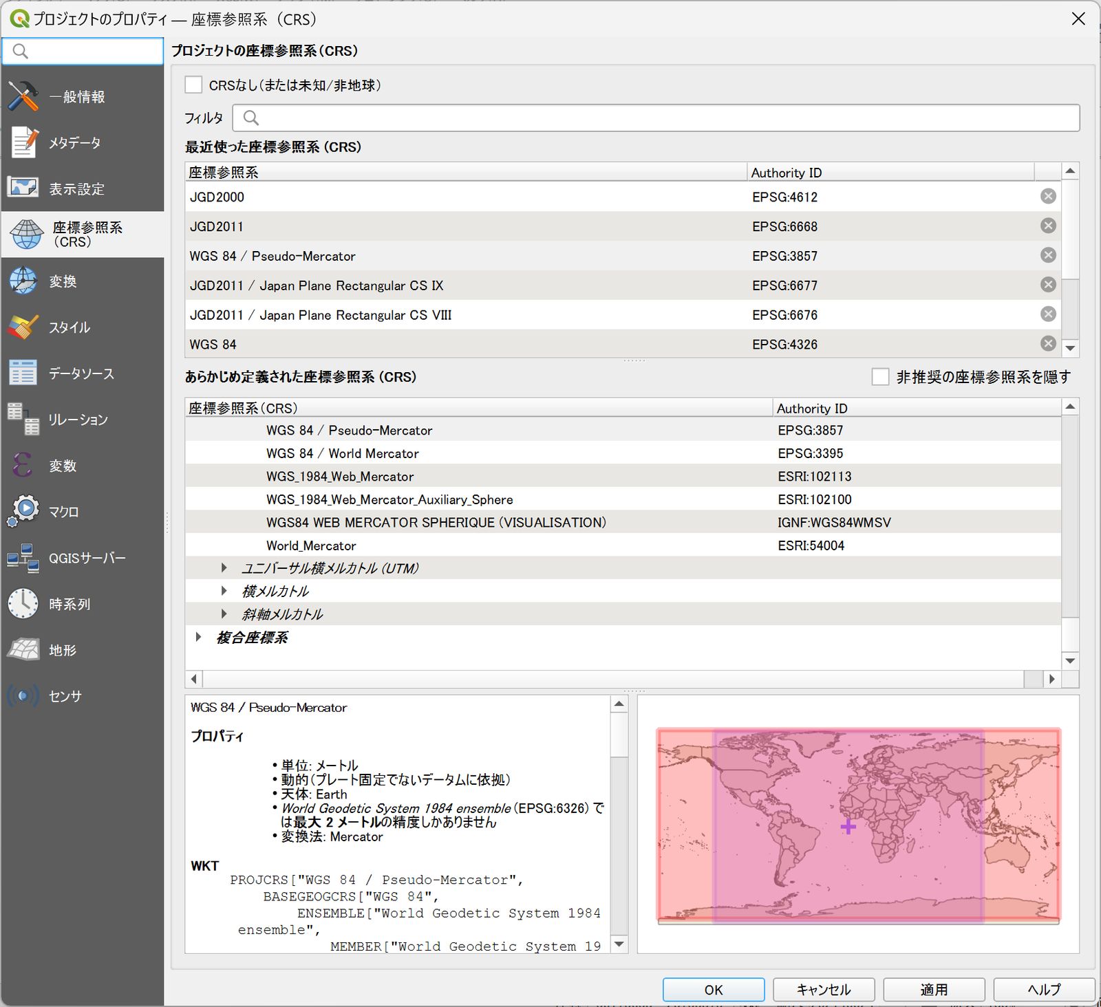Toggle 非推奨の座標参照系を隠す checkbox
This screenshot has width=1101, height=1007.
click(x=880, y=377)
